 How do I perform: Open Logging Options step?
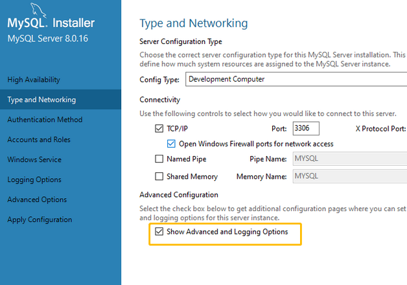pyautogui.click(x=34, y=179)
